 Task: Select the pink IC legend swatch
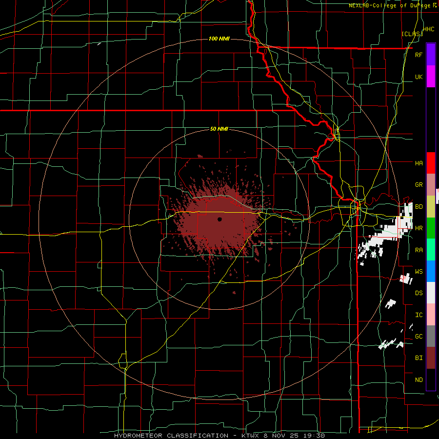pyautogui.click(x=431, y=315)
